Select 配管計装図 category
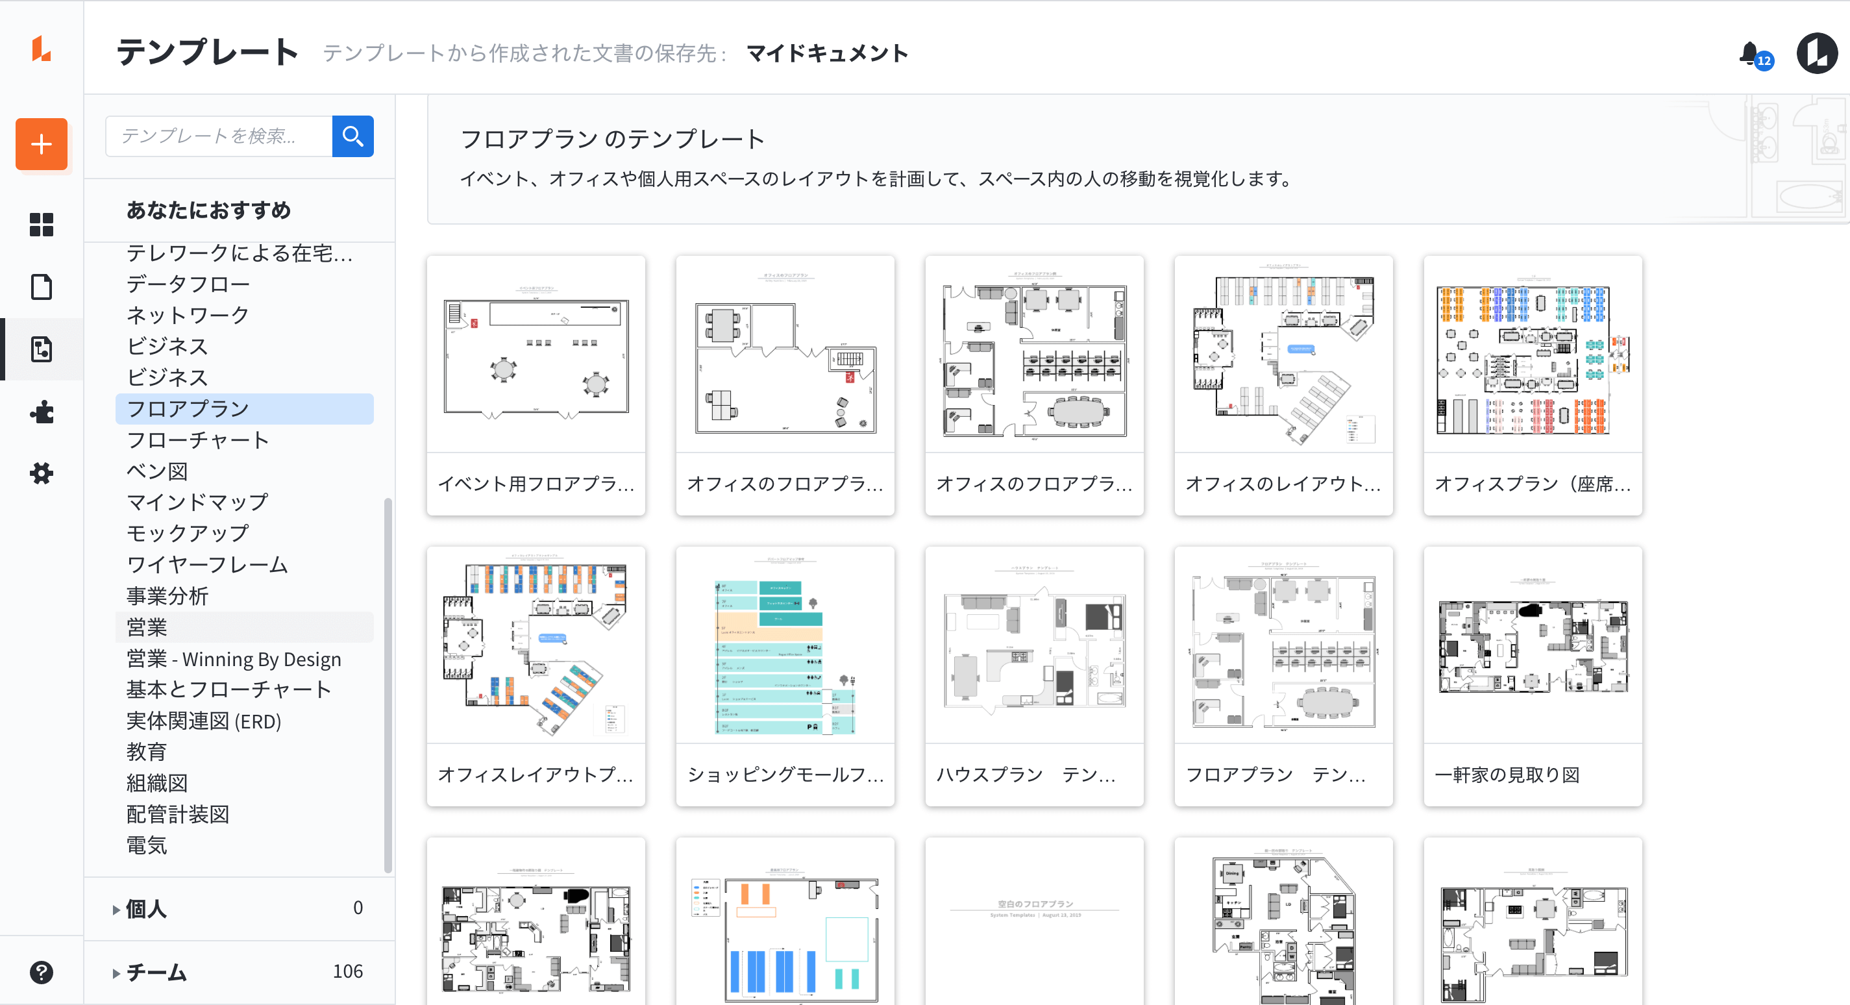This screenshot has width=1850, height=1005. [x=178, y=814]
